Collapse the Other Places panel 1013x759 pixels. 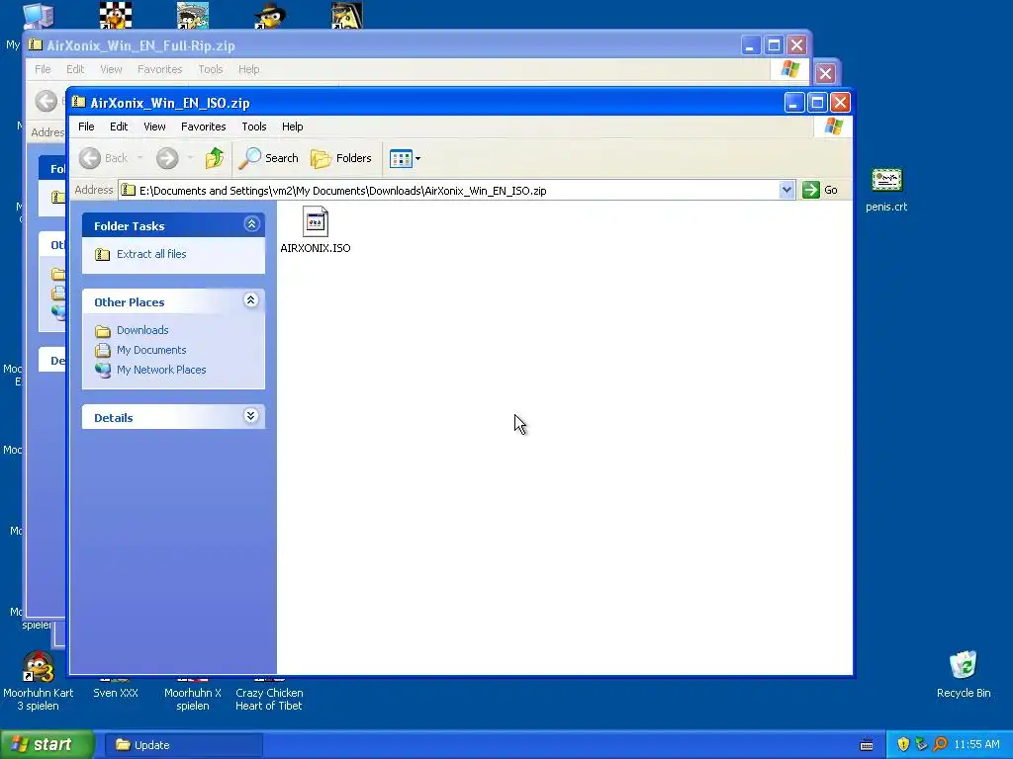click(x=251, y=300)
